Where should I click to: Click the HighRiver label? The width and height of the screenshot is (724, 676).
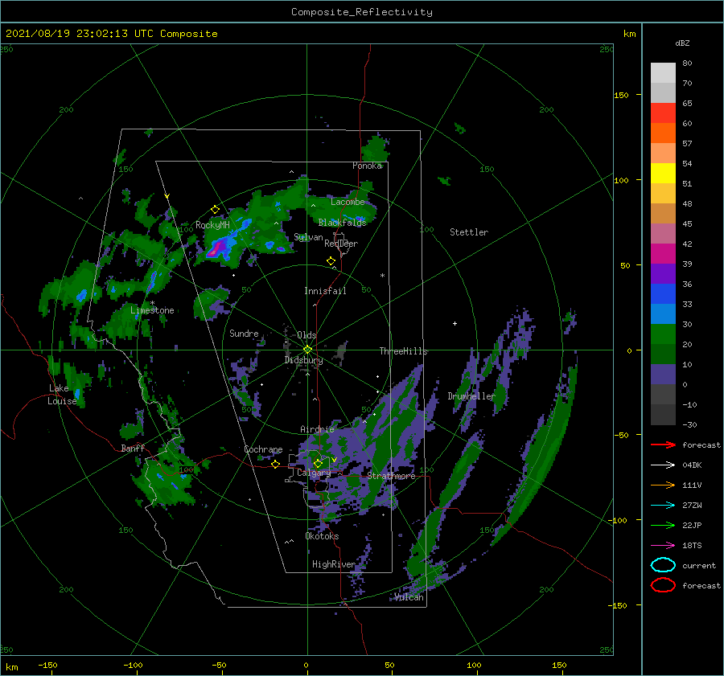click(x=333, y=564)
